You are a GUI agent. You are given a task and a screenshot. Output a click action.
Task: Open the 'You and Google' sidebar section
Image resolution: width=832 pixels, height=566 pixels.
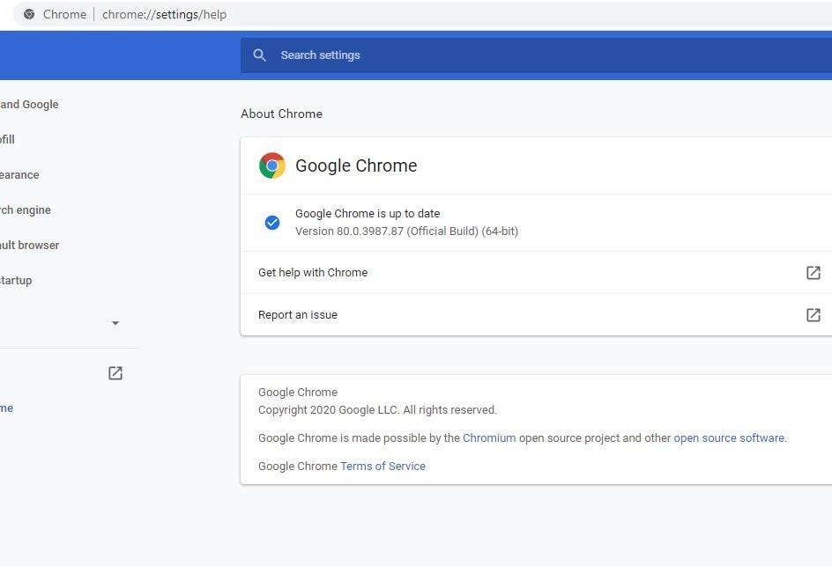click(29, 104)
